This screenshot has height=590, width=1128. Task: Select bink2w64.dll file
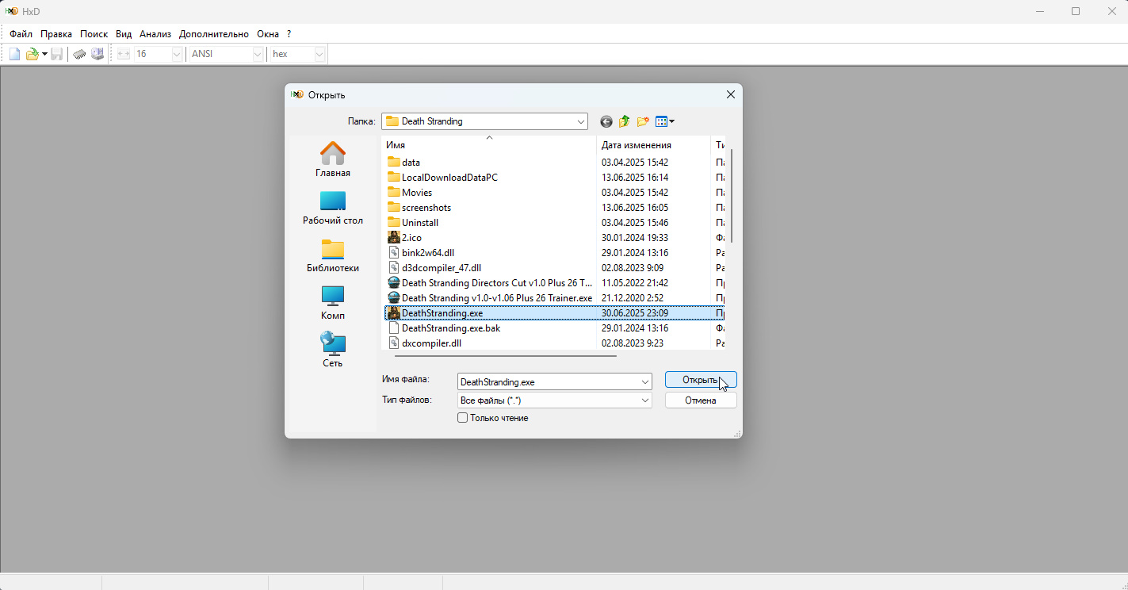[x=421, y=252]
